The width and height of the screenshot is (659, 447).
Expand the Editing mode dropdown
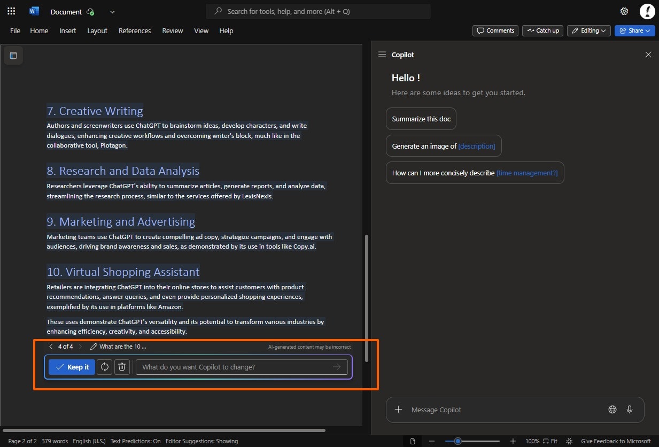[589, 30]
